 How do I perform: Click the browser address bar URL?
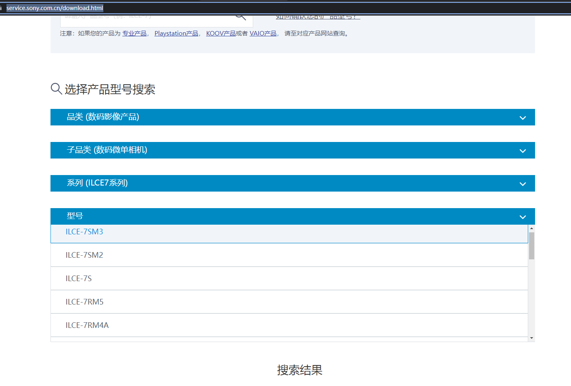(x=55, y=8)
